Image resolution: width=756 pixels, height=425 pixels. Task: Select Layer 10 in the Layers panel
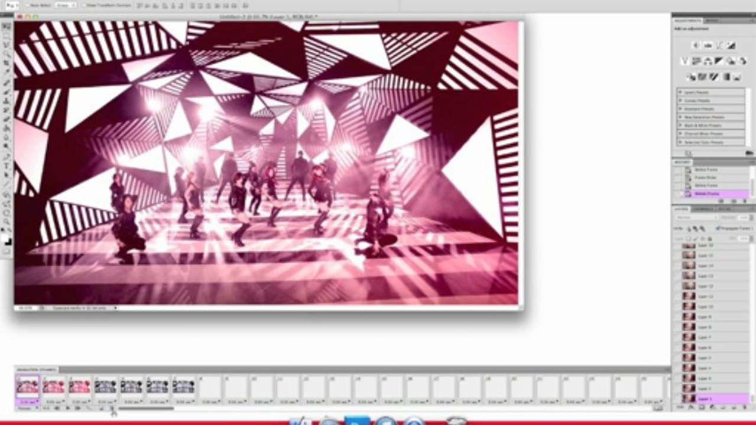click(715, 307)
